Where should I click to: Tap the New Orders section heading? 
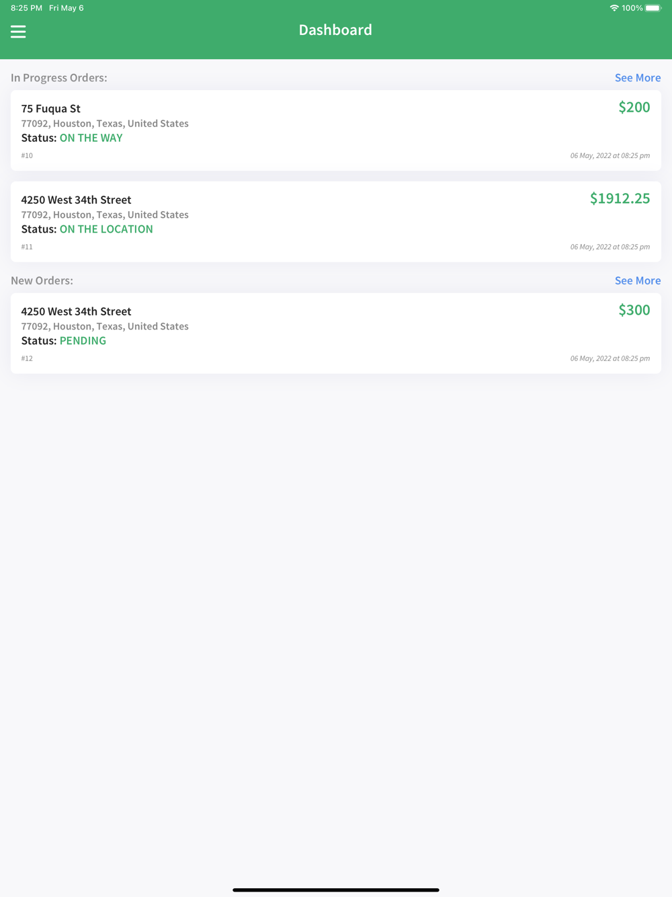tap(42, 281)
